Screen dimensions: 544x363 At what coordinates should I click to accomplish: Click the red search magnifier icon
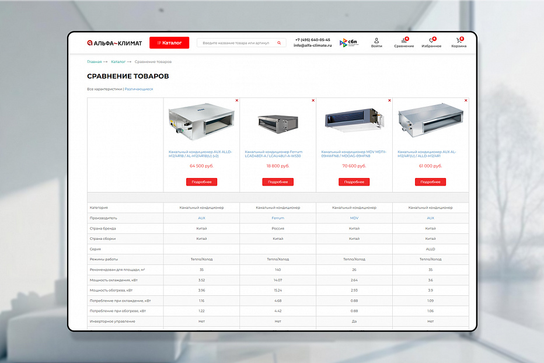(x=279, y=43)
